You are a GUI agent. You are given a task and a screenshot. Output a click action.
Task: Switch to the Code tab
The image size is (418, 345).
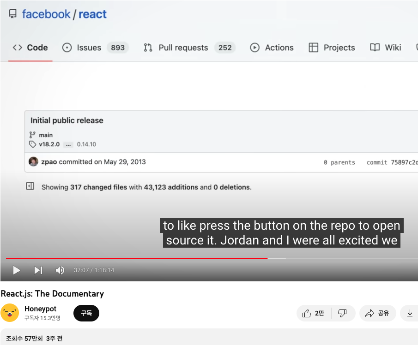pos(30,48)
